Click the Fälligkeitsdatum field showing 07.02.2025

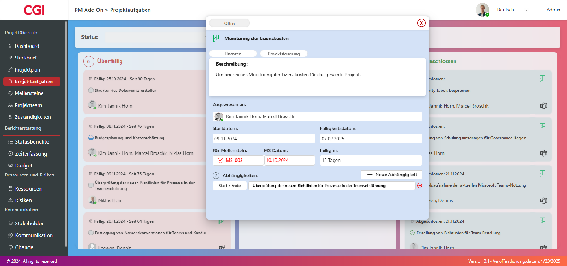(370, 139)
